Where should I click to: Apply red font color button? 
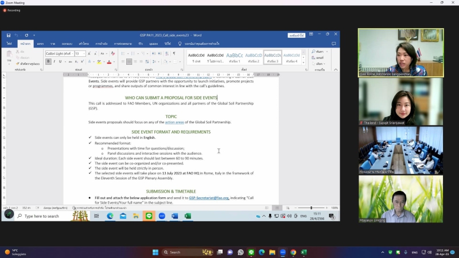pos(109,61)
